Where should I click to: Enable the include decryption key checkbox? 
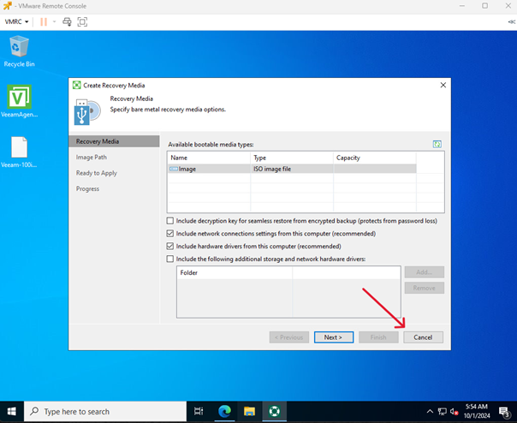tap(169, 221)
